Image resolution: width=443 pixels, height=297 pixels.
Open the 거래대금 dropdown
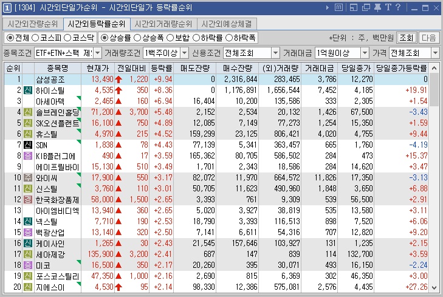click(x=365, y=53)
